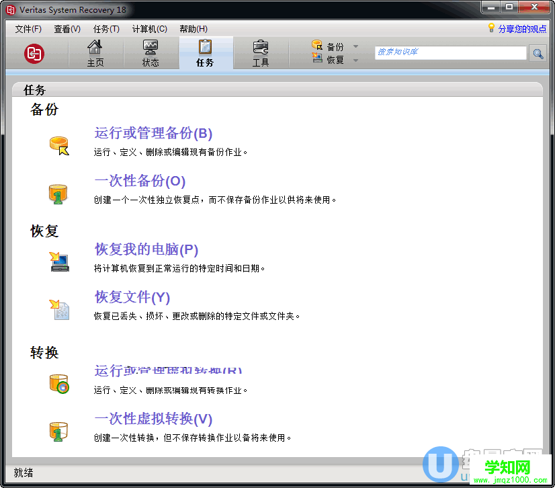The height and width of the screenshot is (488, 555).
Task: Click the 分享您的观点 feedback link
Action: click(x=521, y=29)
